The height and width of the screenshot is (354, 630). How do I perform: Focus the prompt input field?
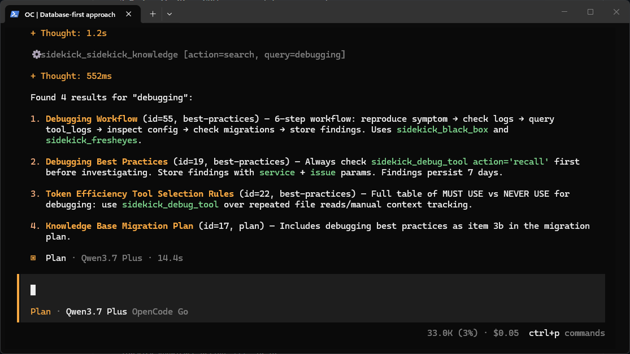(311, 290)
